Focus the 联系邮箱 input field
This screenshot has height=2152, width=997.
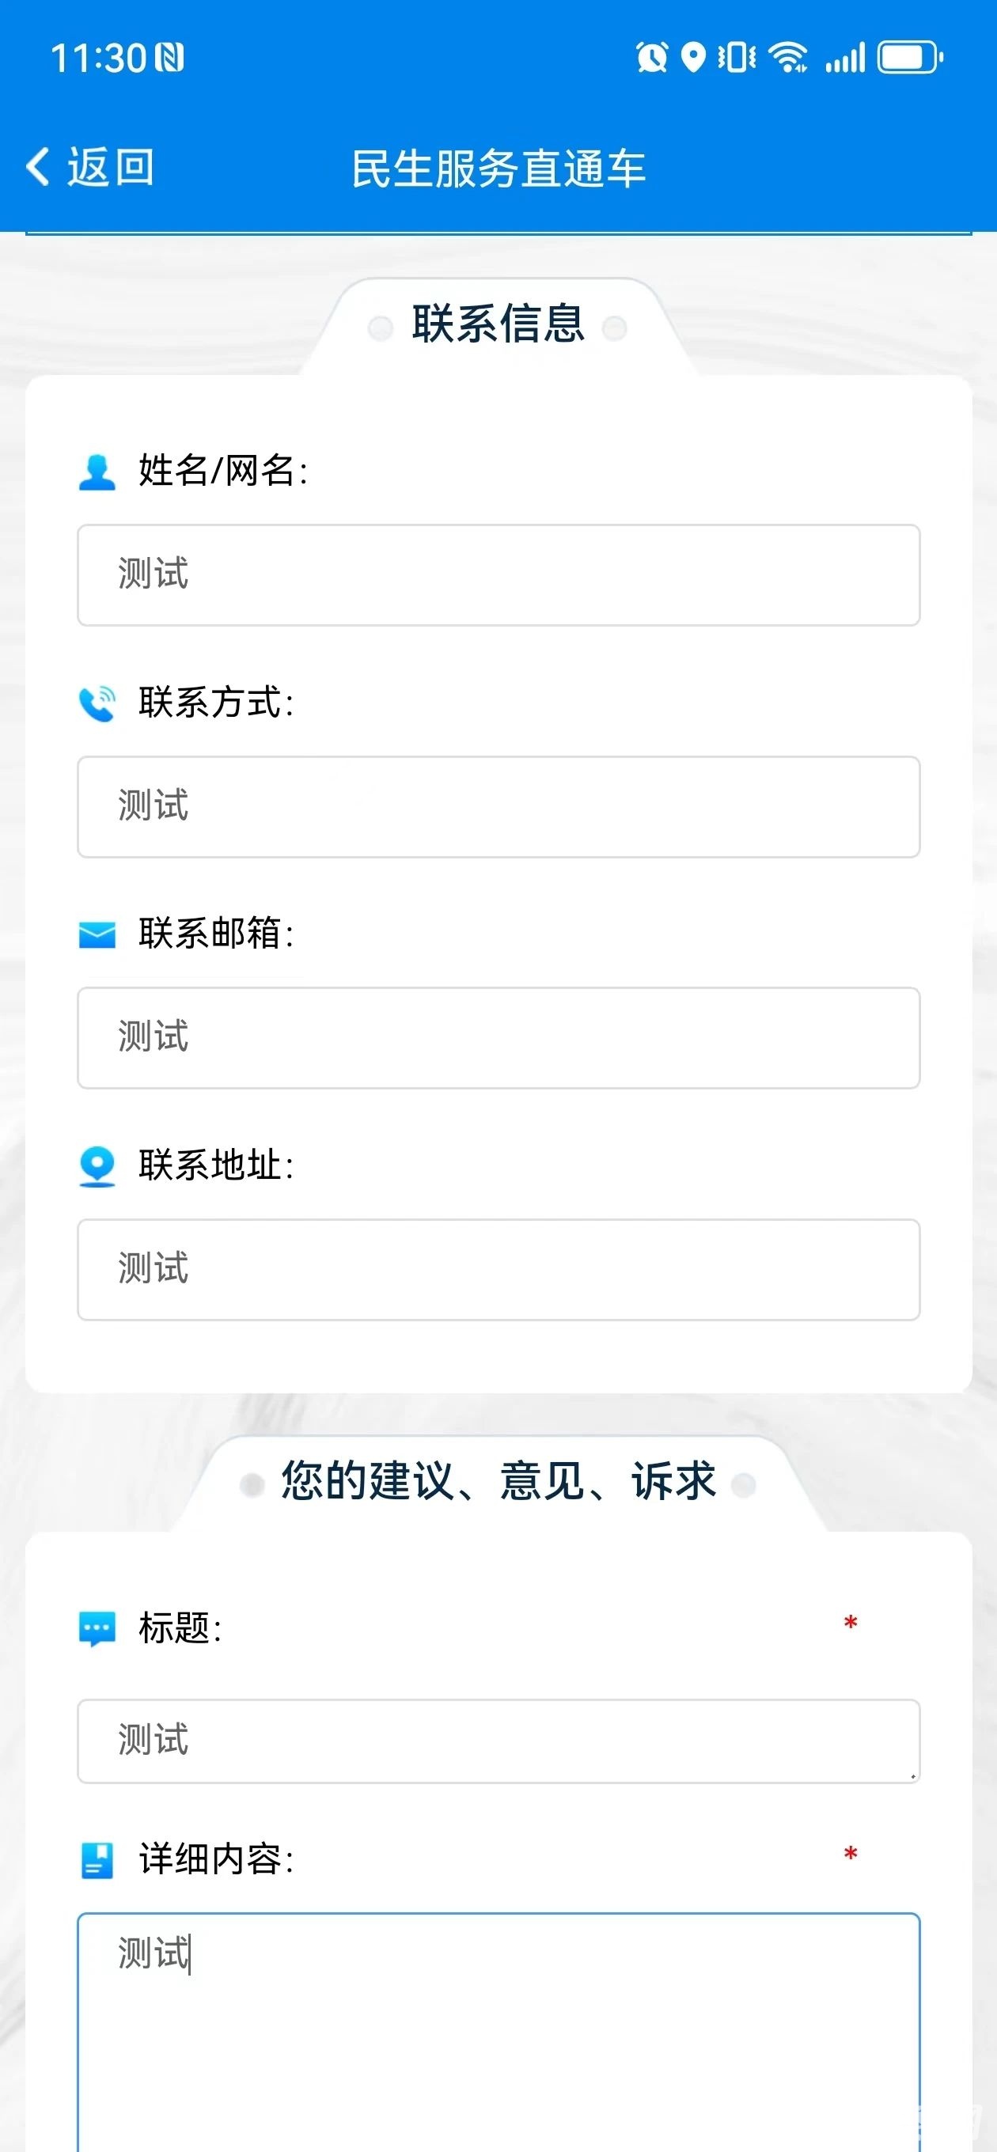(x=499, y=1037)
